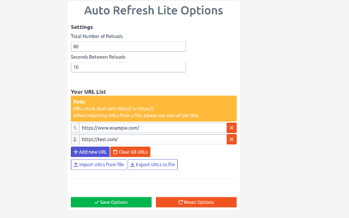Import URLs from file

(99, 165)
